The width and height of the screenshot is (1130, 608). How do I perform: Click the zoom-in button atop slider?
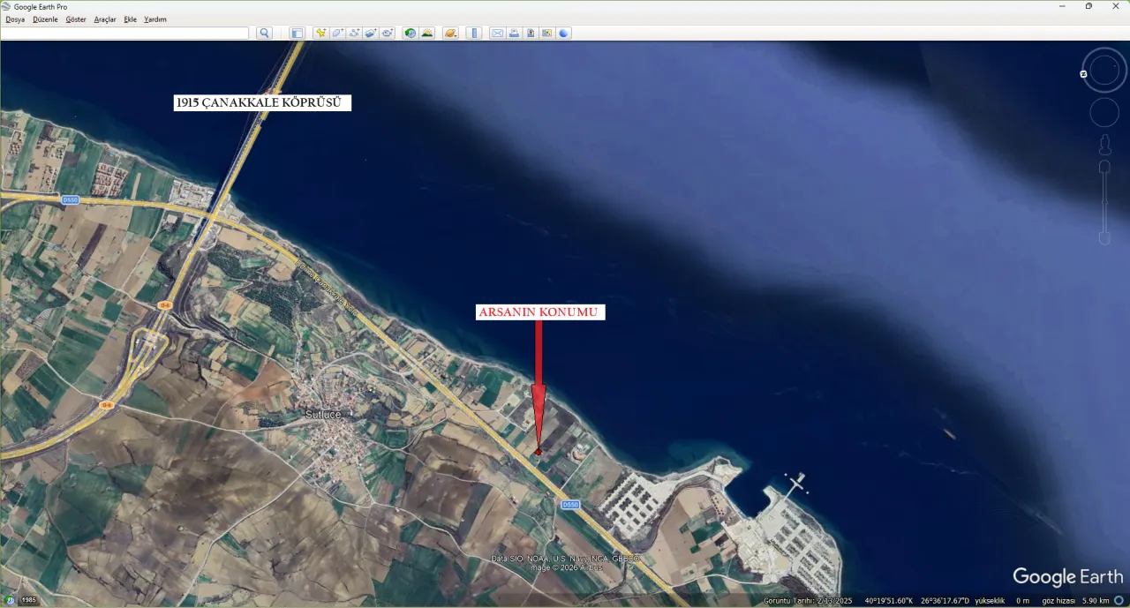(x=1104, y=167)
